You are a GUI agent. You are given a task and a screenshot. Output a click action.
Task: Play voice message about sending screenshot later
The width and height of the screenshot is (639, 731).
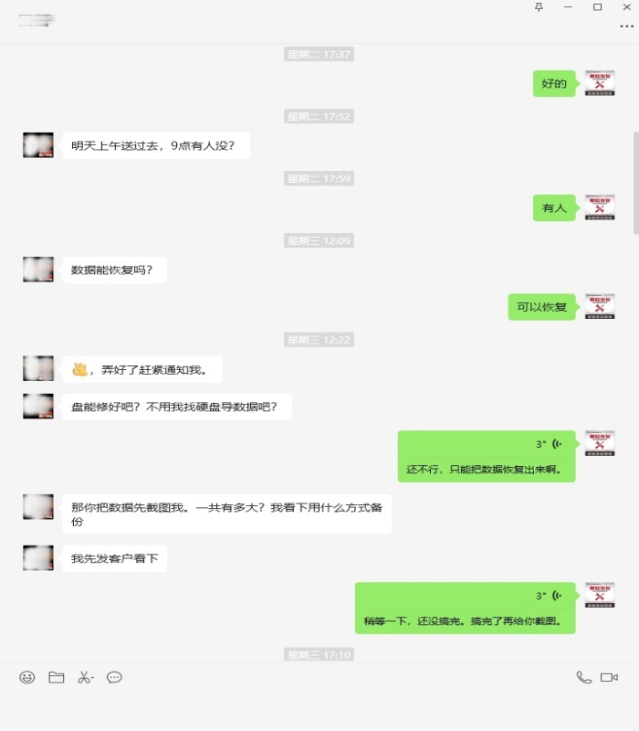(466, 608)
